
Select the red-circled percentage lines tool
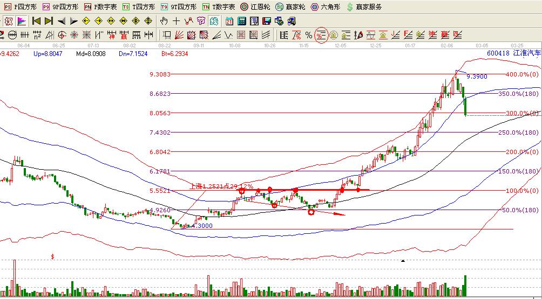point(321,36)
